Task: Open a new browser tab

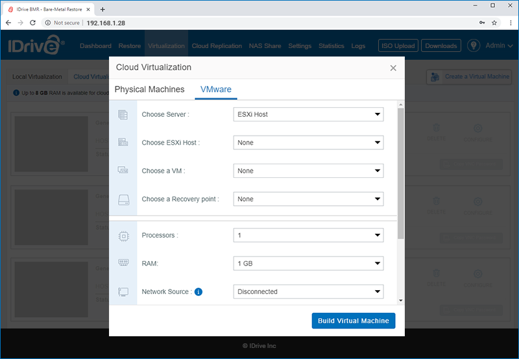Action: coord(103,9)
